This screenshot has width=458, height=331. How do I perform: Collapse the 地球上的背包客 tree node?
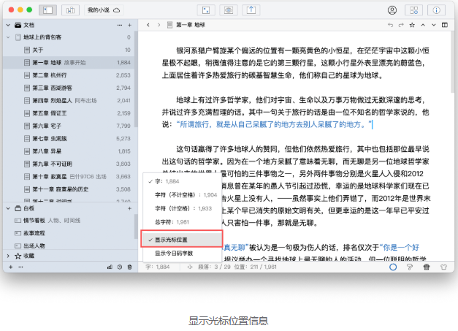pyautogui.click(x=8, y=37)
